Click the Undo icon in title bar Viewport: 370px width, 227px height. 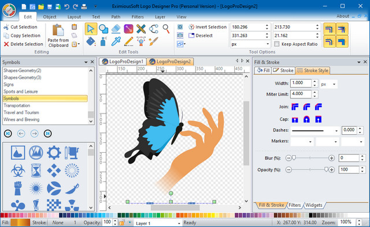[x=67, y=6]
